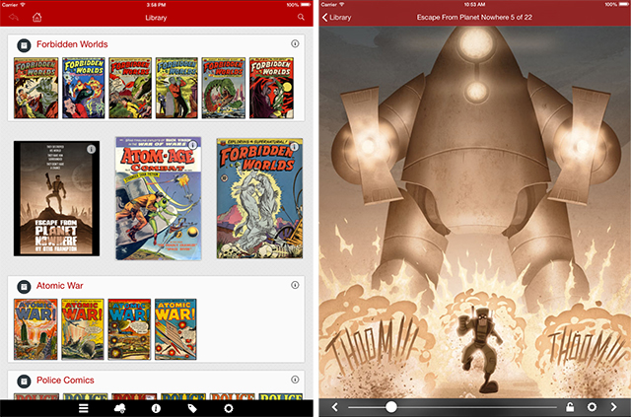Open the Forbidden Worlds series title
Image resolution: width=631 pixels, height=417 pixels.
[x=72, y=44]
